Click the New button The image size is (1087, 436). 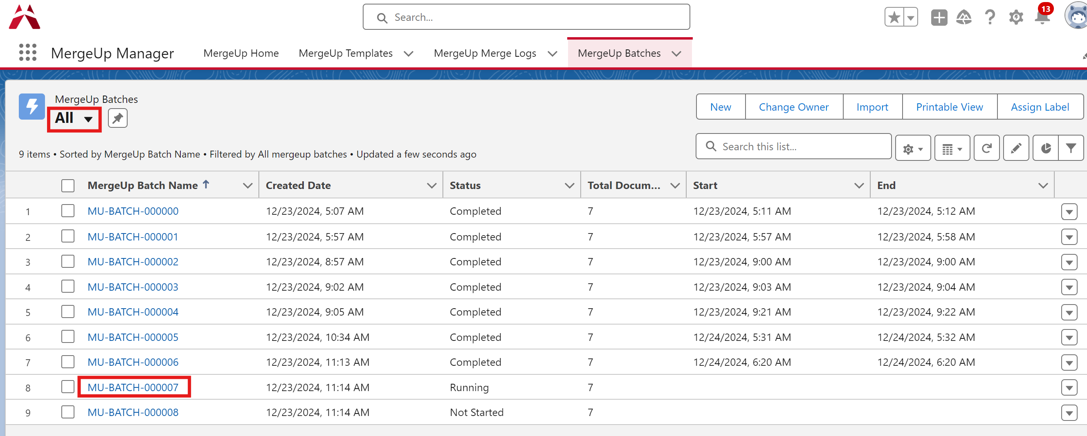click(x=720, y=107)
